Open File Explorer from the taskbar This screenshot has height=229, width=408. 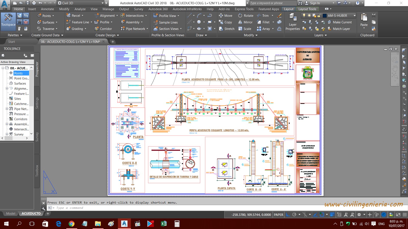[x=98, y=224]
